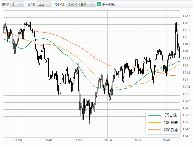Click the 105.5 price axis label
194x147 pixels.
click(x=186, y=115)
